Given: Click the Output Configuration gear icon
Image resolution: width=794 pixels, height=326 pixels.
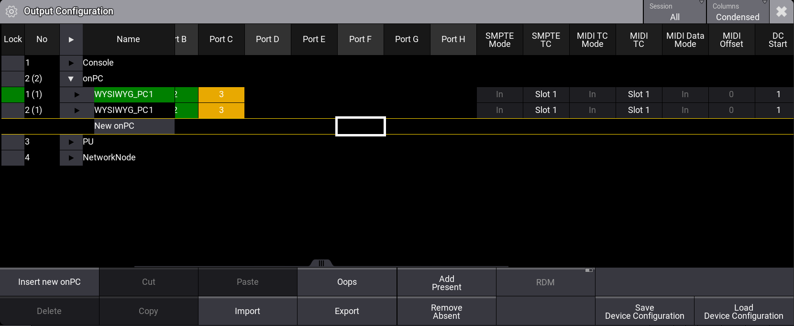Looking at the screenshot, I should pos(11,11).
